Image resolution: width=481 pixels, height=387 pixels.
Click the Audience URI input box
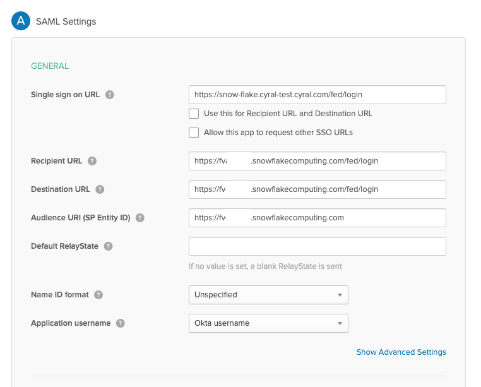[317, 218]
